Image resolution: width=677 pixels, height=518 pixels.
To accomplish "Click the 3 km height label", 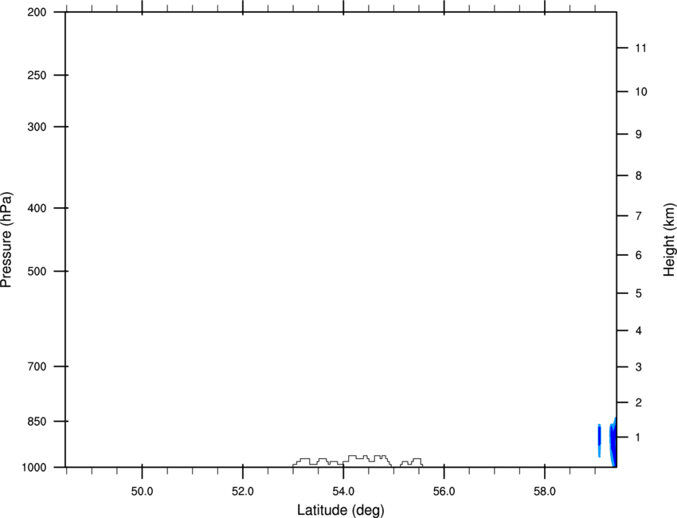I will pyautogui.click(x=638, y=367).
